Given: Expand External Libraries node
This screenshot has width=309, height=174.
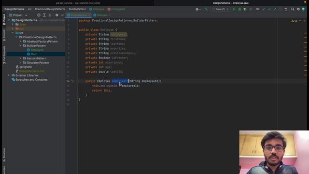Looking at the screenshot, I should 9,75.
